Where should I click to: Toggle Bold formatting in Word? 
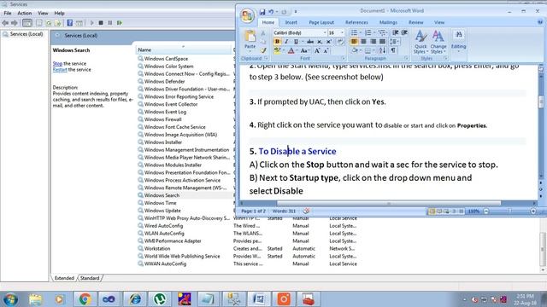point(277,42)
